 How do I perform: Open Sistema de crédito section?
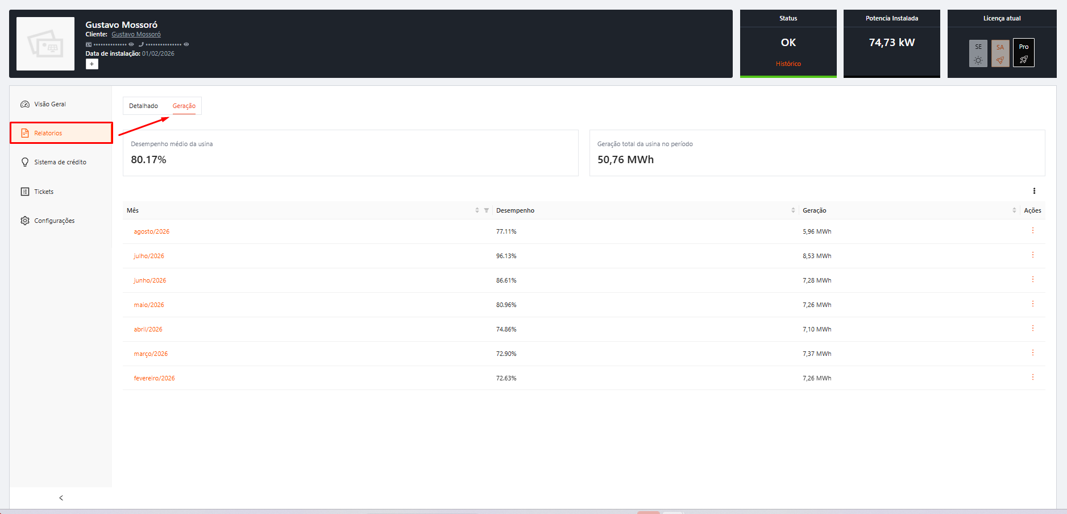tap(61, 162)
